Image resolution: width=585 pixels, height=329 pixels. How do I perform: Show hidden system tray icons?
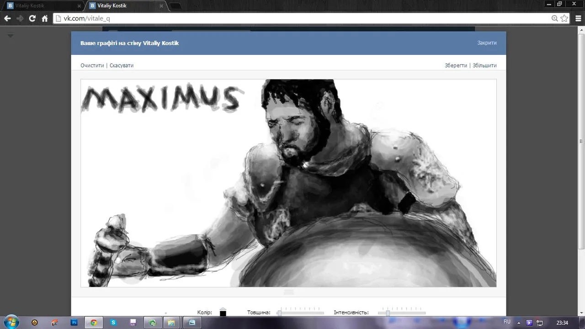pyautogui.click(x=520, y=322)
